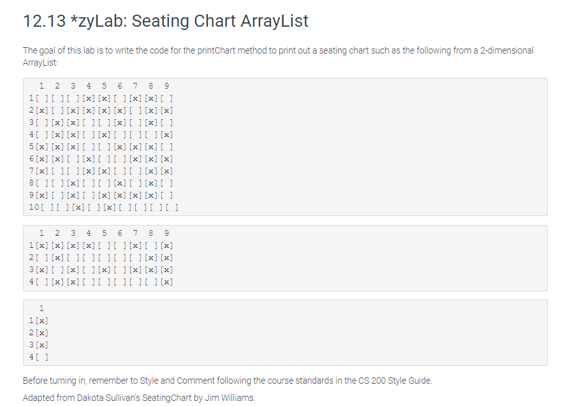Click the lab goal description paragraph
Image resolution: width=570 pixels, height=406 pixels.
278,56
